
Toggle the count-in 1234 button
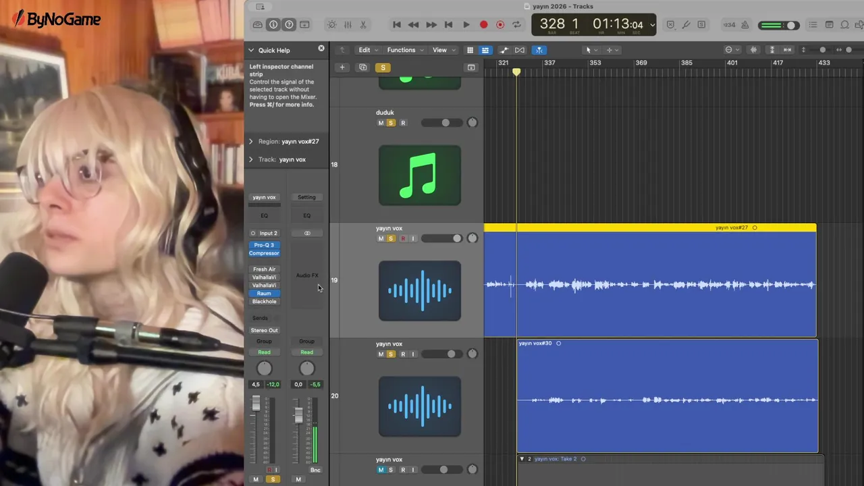730,25
